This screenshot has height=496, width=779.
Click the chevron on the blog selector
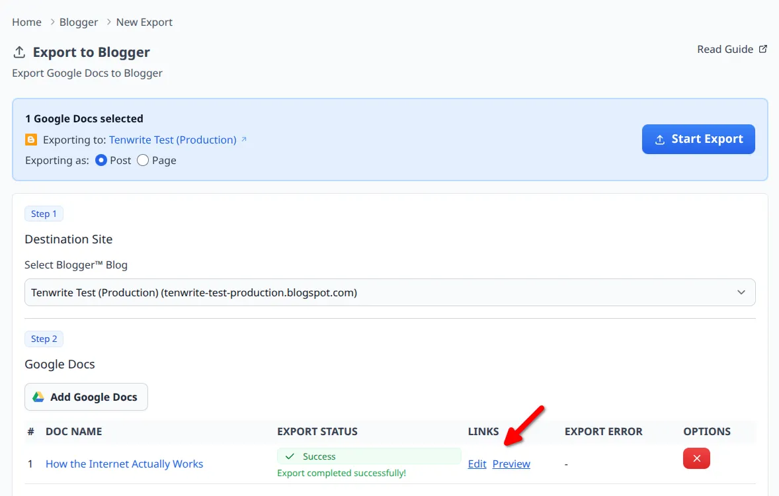(741, 292)
